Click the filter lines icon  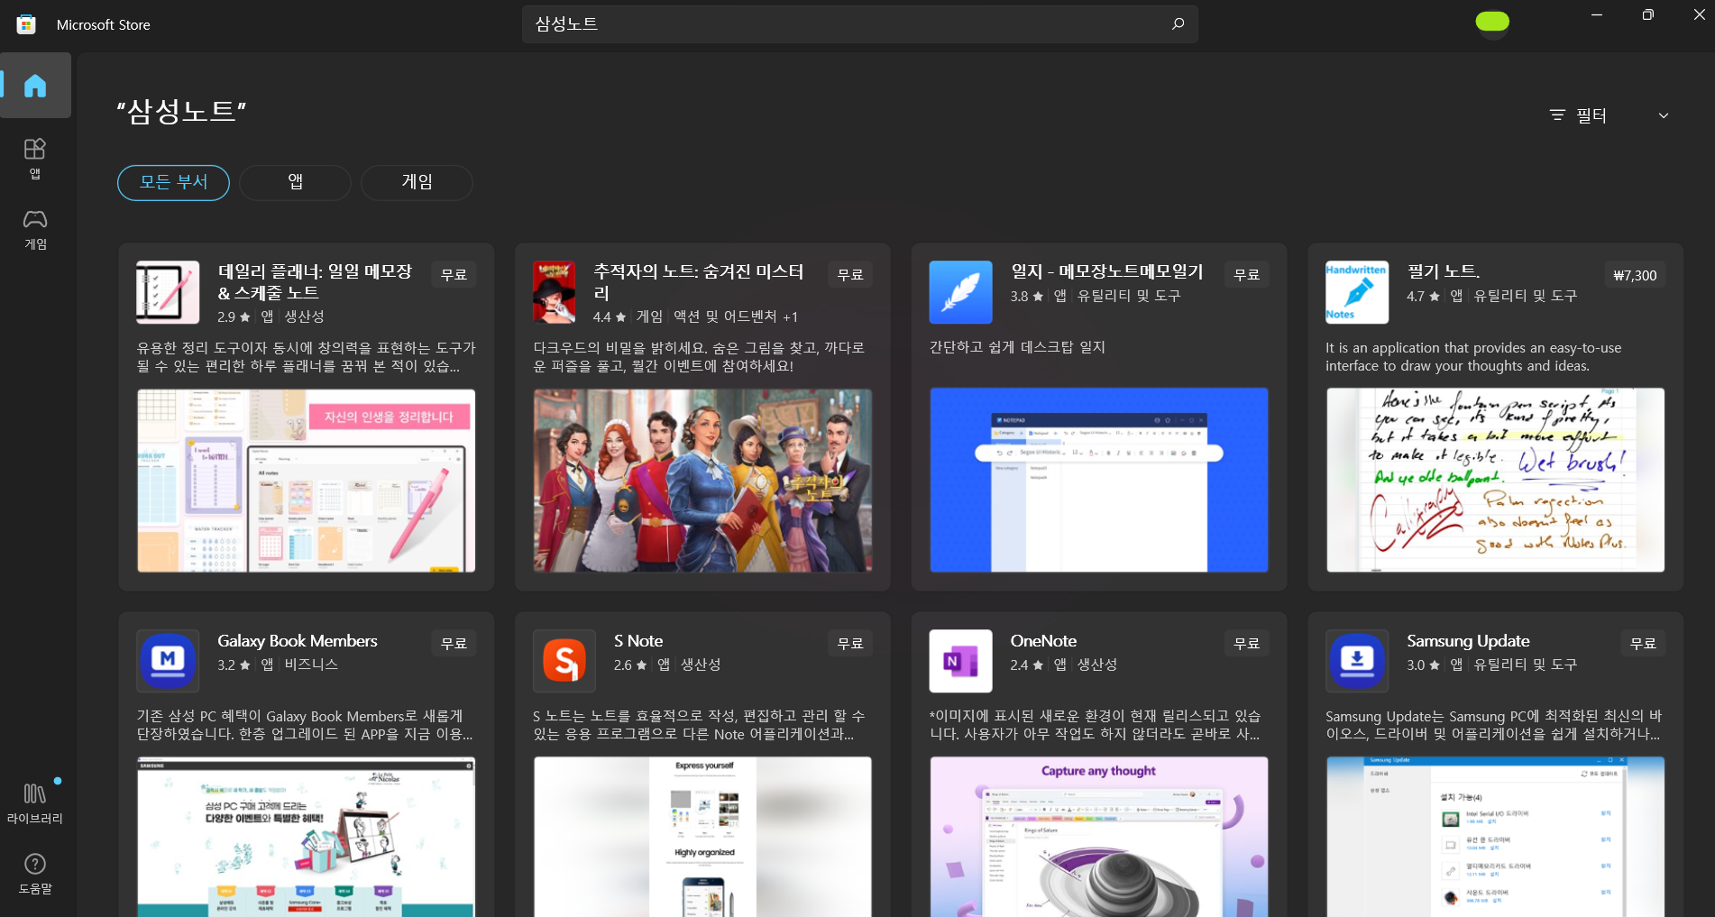click(x=1557, y=115)
